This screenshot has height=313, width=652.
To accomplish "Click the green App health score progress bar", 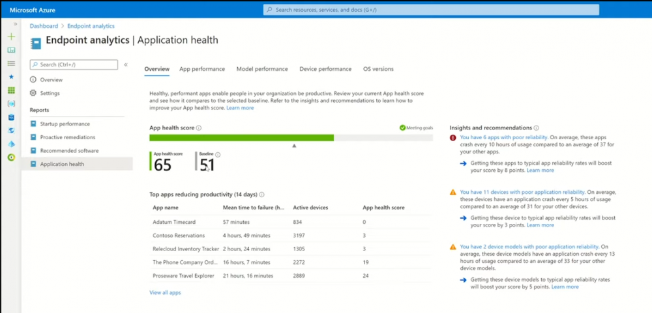I will tap(242, 138).
